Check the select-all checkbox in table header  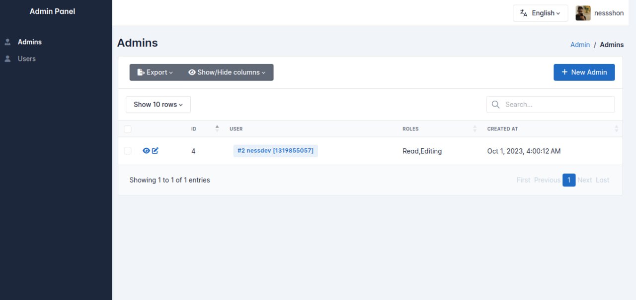[x=128, y=129]
